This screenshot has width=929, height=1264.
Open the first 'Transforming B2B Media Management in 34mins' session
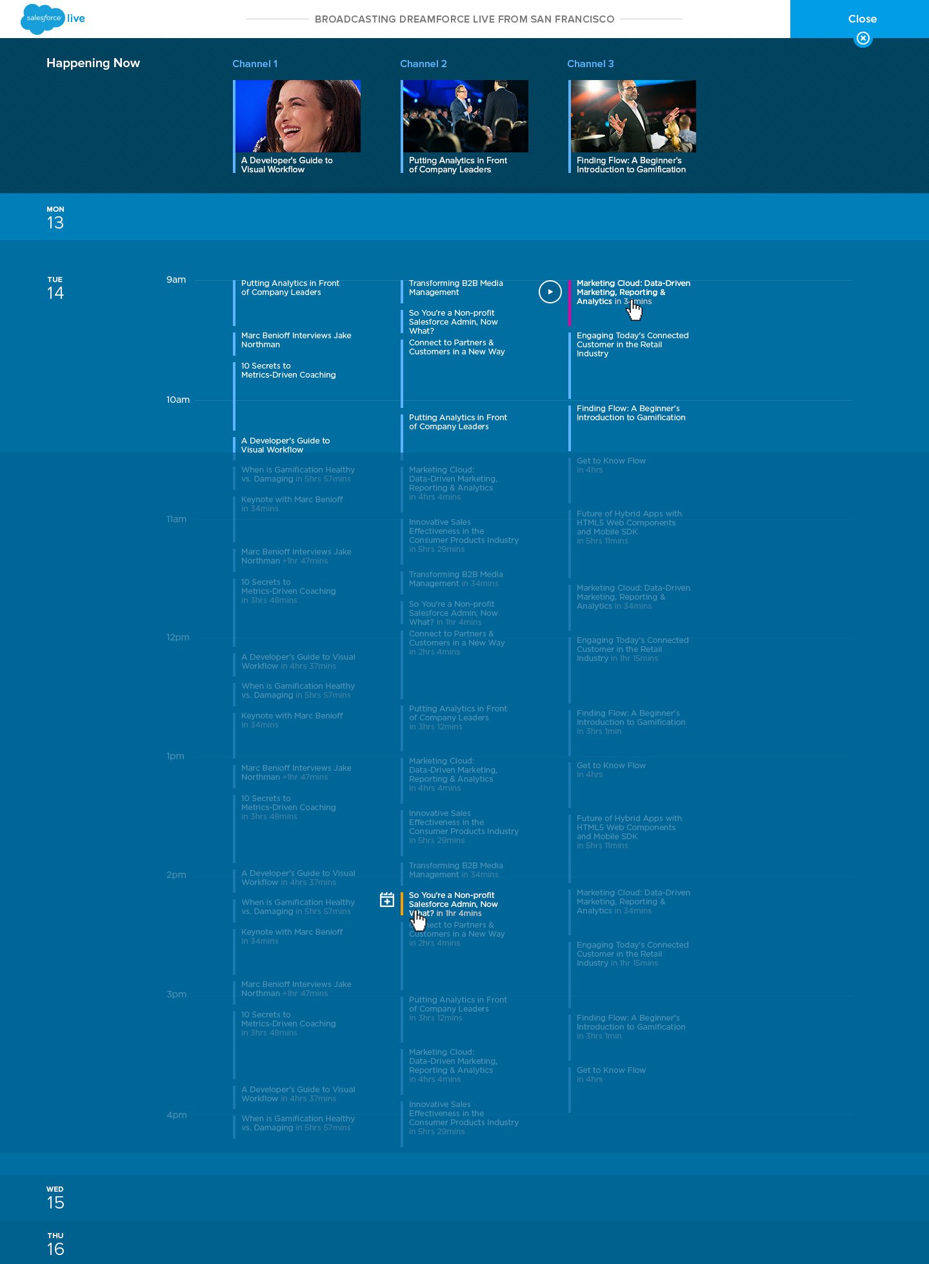point(455,579)
